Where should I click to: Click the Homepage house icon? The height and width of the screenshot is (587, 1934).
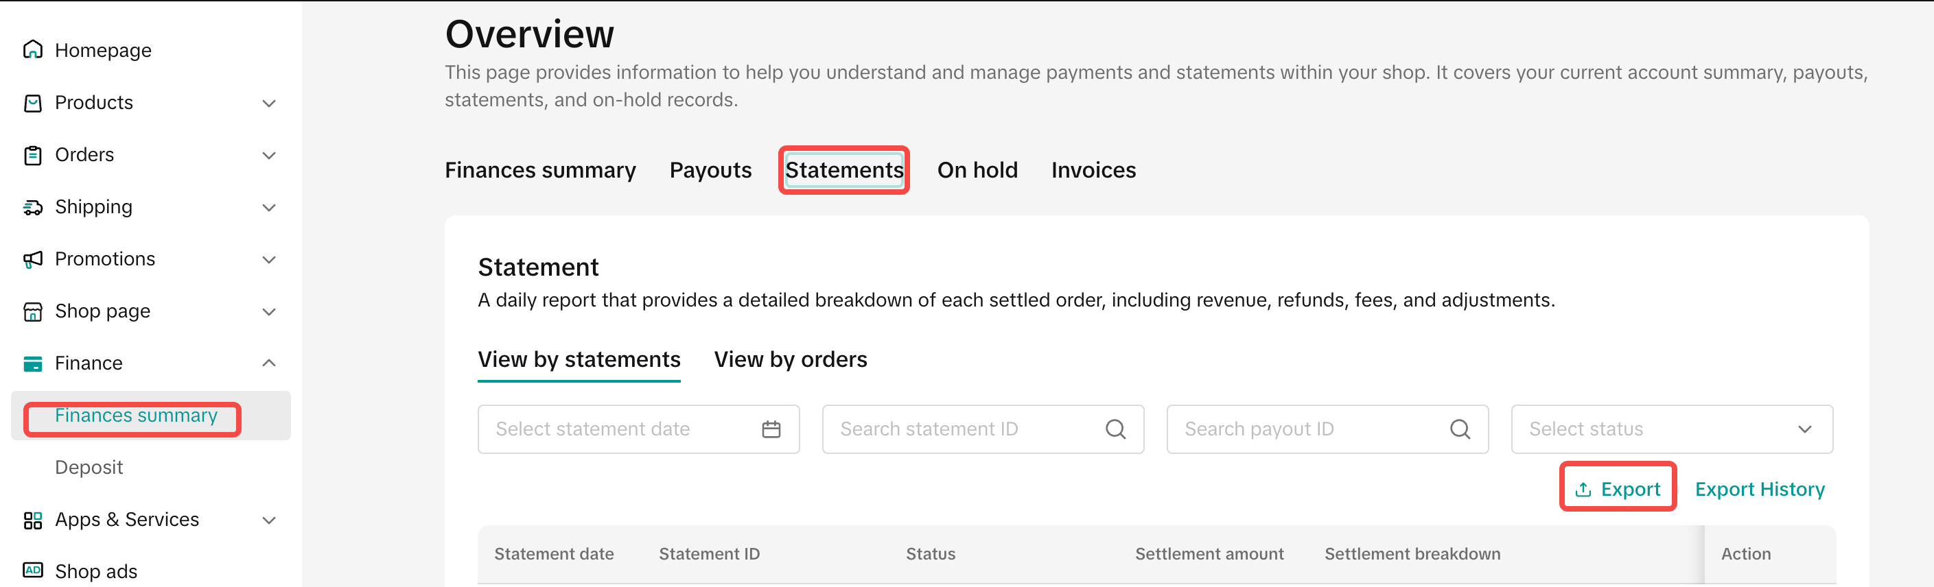[32, 49]
